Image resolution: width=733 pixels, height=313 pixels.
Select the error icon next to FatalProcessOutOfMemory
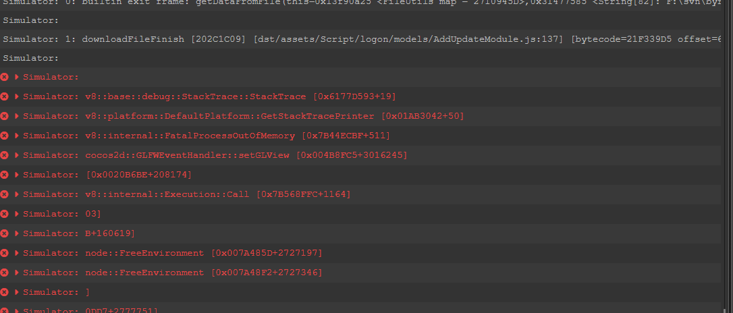click(5, 136)
